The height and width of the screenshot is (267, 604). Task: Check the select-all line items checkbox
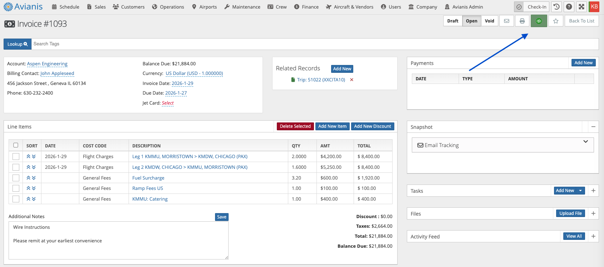(x=16, y=145)
